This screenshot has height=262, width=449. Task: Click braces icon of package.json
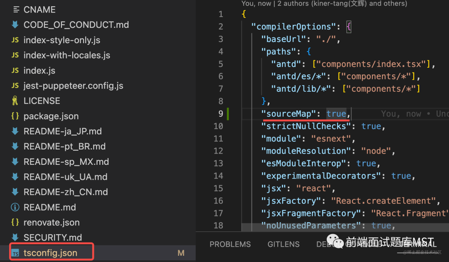(x=15, y=116)
